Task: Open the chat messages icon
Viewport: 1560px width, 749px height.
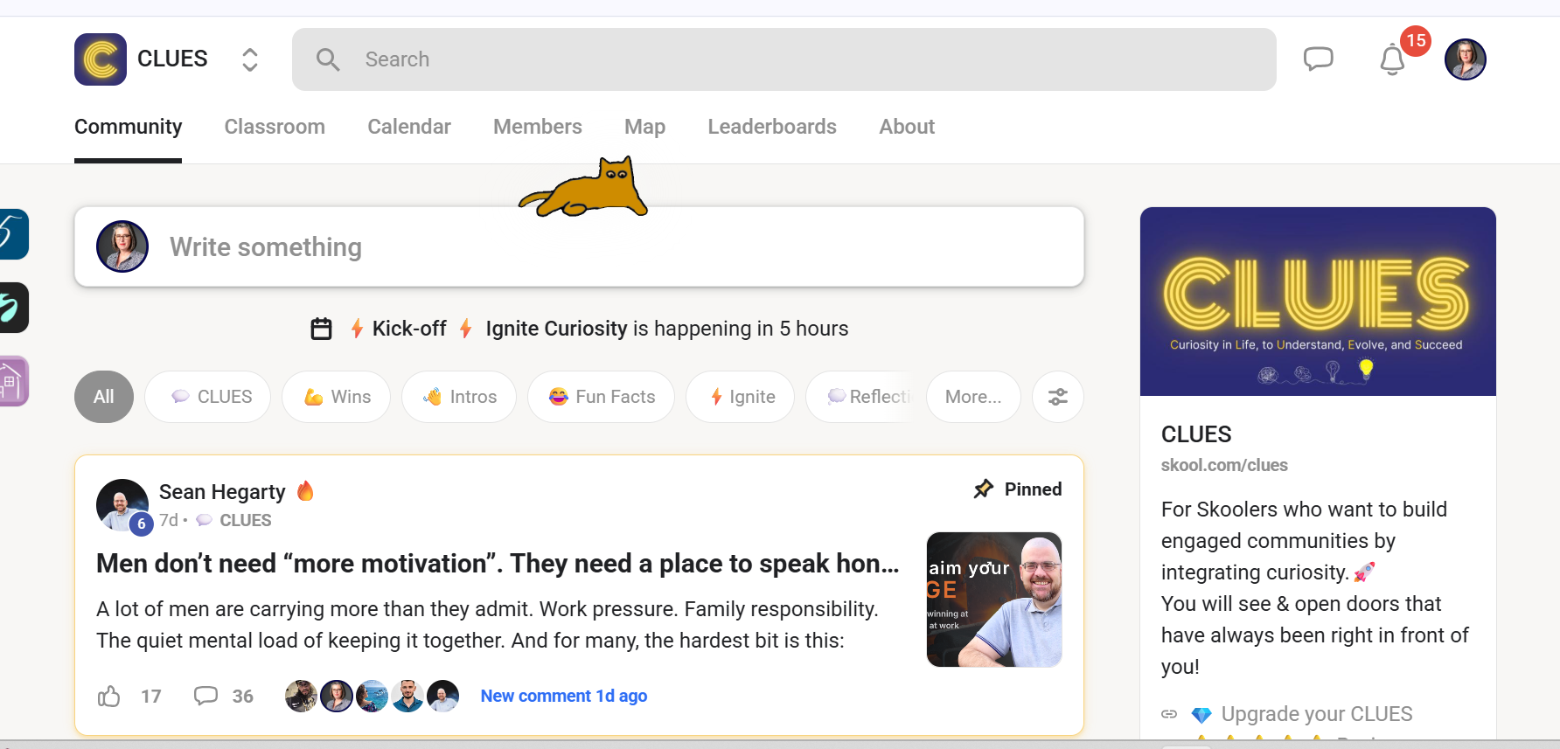Action: point(1318,59)
